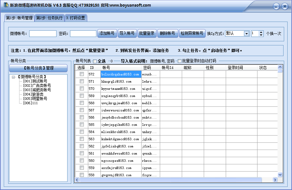Click the ID column header
The width and height of the screenshot is (292, 190).
pyautogui.click(x=94, y=68)
